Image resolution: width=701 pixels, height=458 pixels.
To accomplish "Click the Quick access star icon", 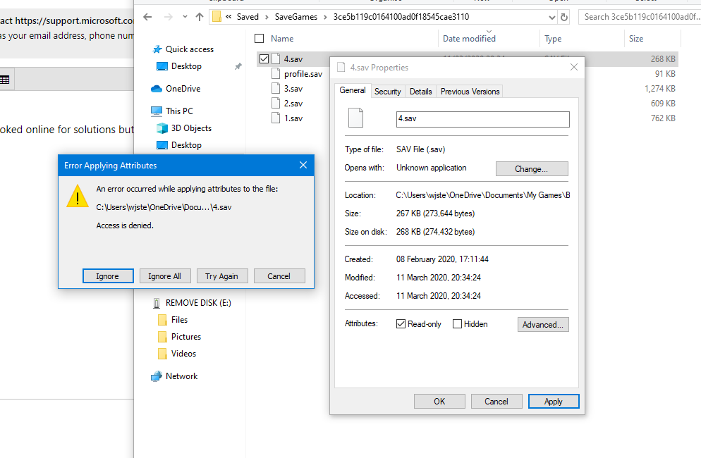I will pos(157,49).
